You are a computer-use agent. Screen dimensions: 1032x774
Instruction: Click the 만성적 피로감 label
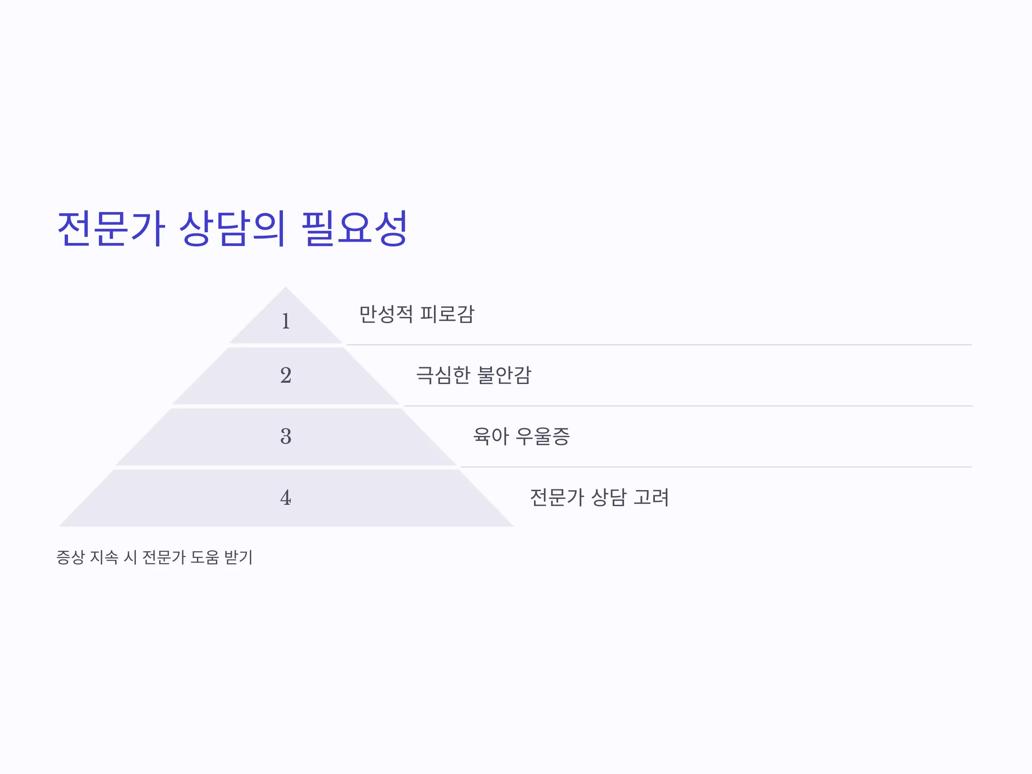click(x=417, y=314)
